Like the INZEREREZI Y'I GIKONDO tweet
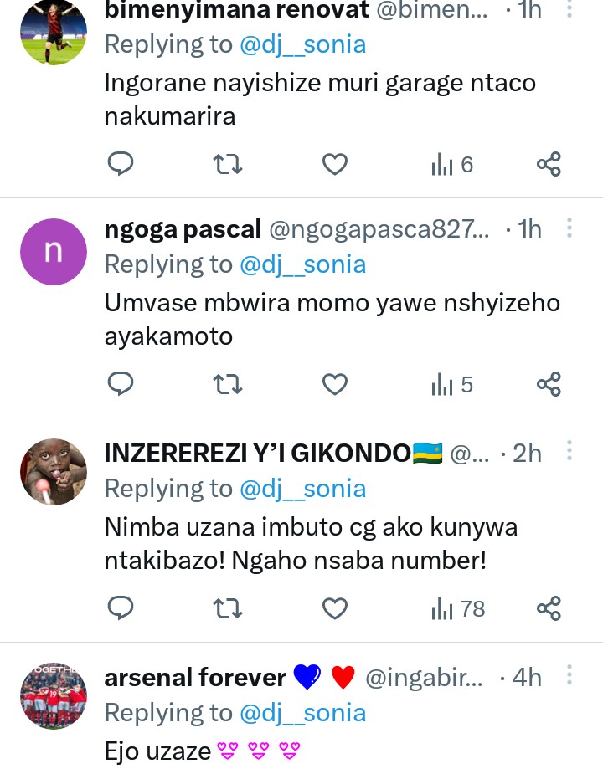Viewport: 603px width, 769px height. (335, 608)
